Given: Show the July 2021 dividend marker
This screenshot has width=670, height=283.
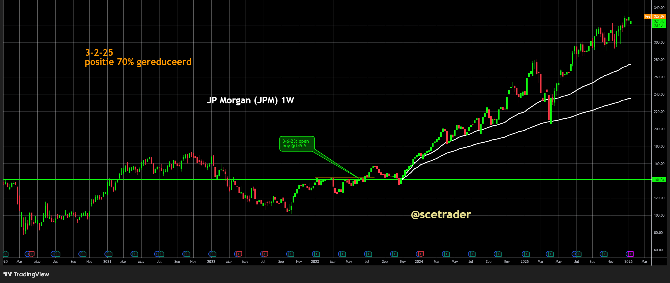Looking at the screenshot, I should [x=157, y=254].
